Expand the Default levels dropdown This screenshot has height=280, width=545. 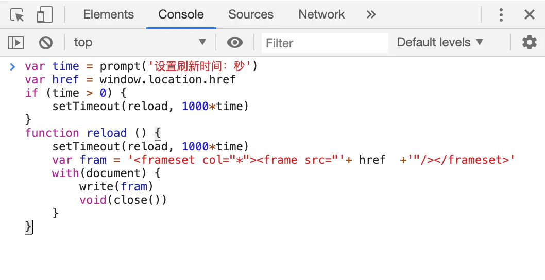click(x=440, y=43)
